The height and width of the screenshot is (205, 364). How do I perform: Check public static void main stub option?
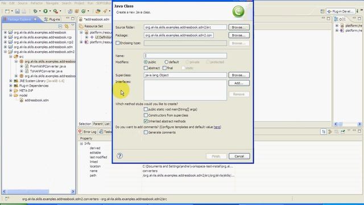tap(146, 109)
